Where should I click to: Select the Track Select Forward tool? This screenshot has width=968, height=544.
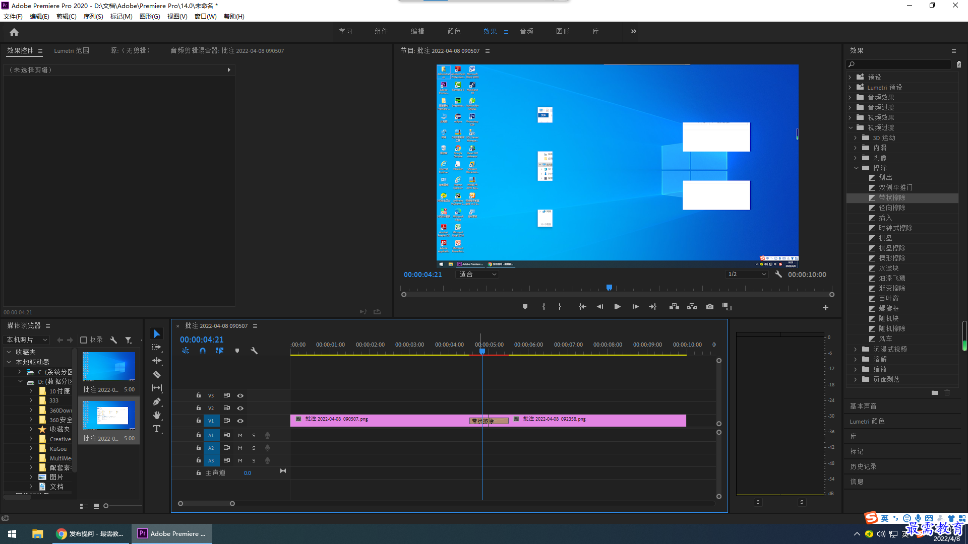pos(157,347)
